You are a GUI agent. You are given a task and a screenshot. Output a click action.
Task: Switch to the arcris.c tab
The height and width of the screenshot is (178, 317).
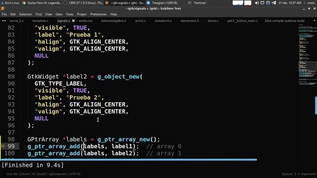click(x=140, y=21)
